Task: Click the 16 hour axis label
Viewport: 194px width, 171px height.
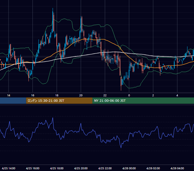Action: coord(33,95)
